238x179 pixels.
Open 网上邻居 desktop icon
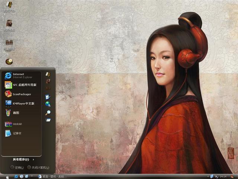tap(9, 45)
